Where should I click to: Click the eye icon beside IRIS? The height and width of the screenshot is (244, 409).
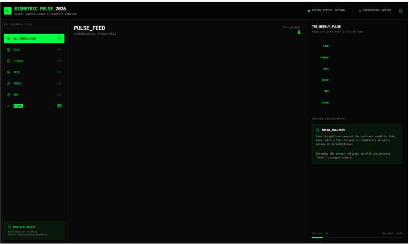(x=9, y=72)
